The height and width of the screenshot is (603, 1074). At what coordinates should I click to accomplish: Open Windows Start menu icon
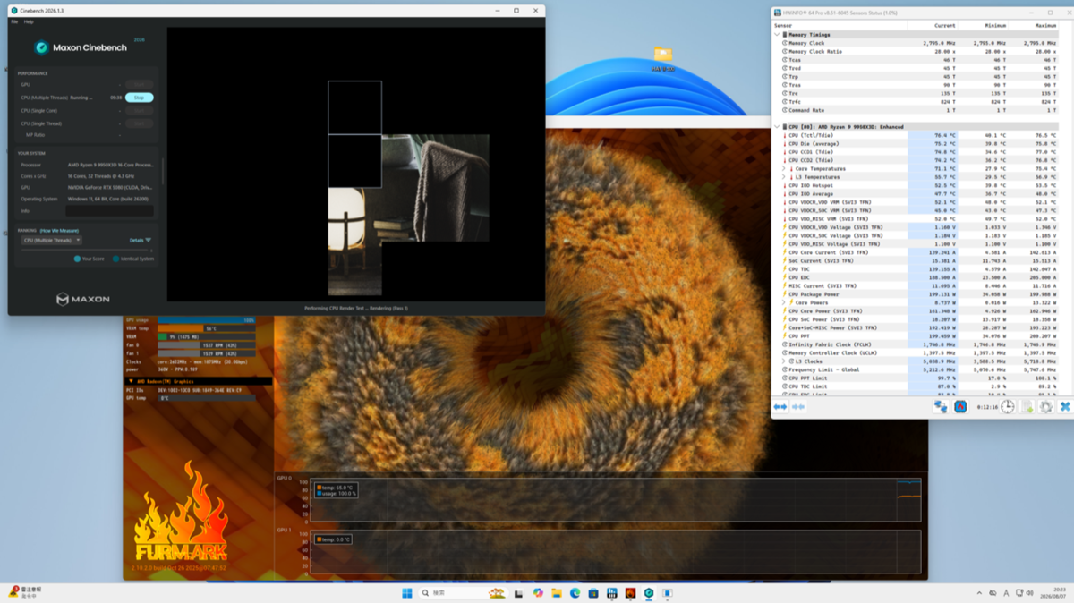coord(407,592)
